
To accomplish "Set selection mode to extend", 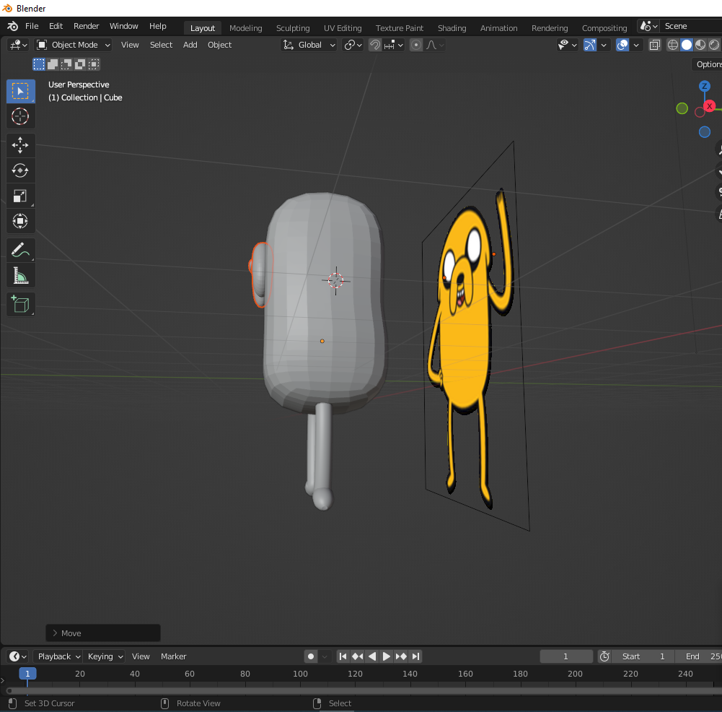I will (x=53, y=64).
